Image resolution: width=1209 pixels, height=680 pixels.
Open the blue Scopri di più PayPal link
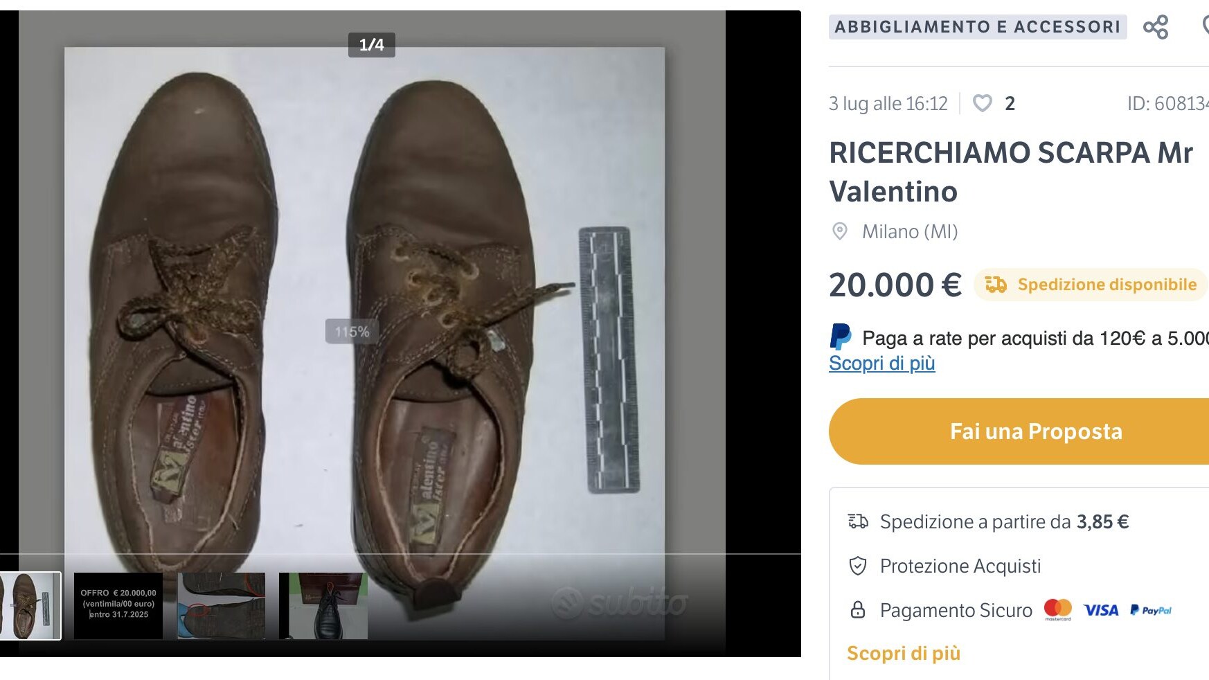(881, 364)
